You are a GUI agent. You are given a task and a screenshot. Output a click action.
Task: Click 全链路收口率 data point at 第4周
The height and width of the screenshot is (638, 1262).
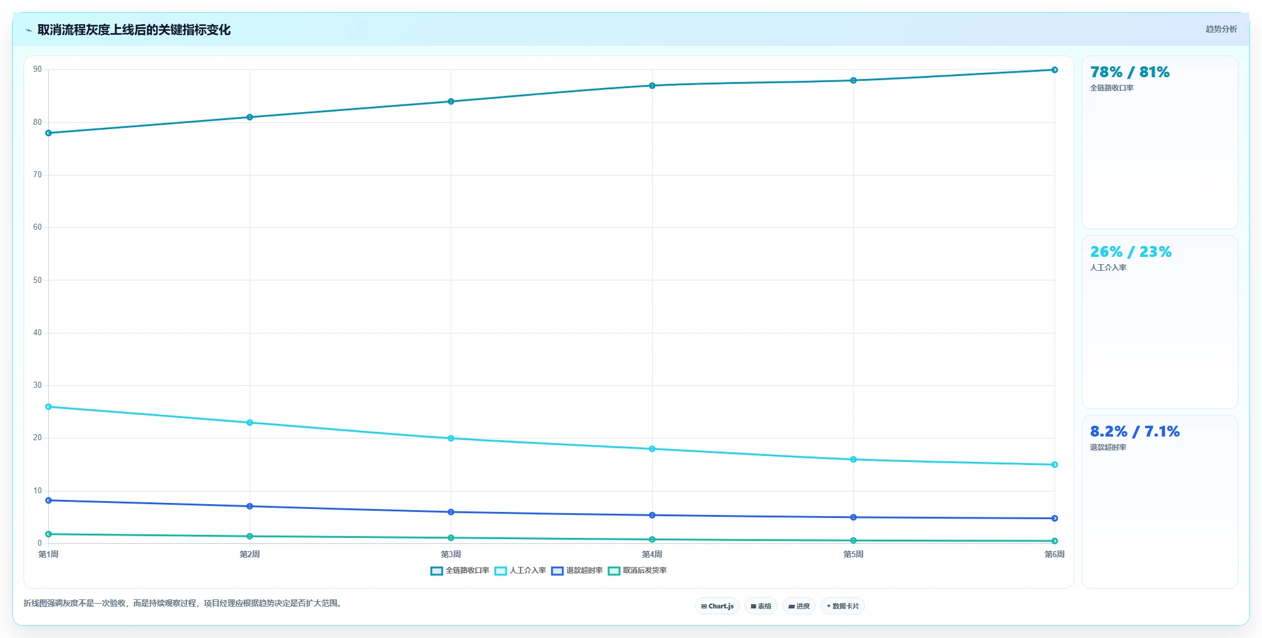click(x=652, y=86)
